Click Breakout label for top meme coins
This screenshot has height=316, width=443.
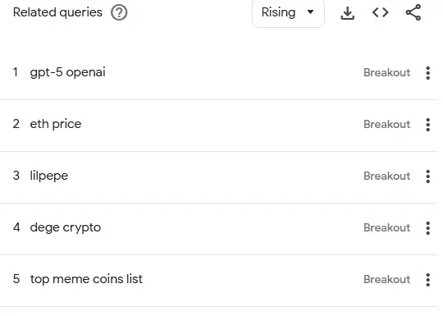(386, 280)
